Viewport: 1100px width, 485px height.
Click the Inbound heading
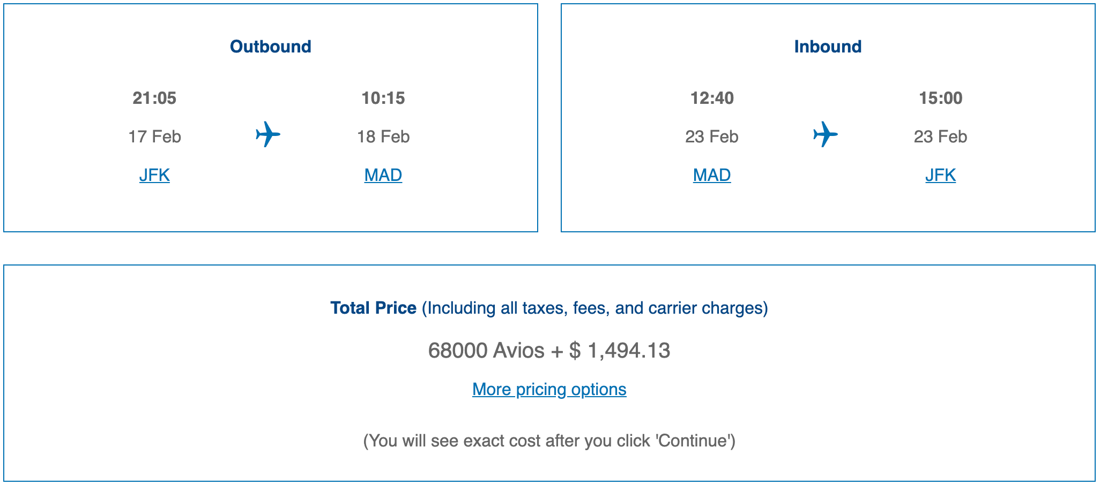[x=828, y=47]
